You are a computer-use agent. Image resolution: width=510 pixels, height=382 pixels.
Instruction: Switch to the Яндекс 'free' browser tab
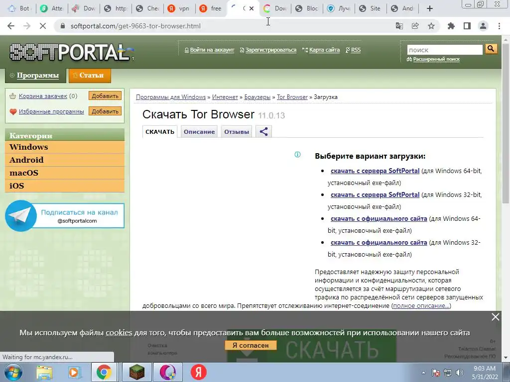[211, 8]
